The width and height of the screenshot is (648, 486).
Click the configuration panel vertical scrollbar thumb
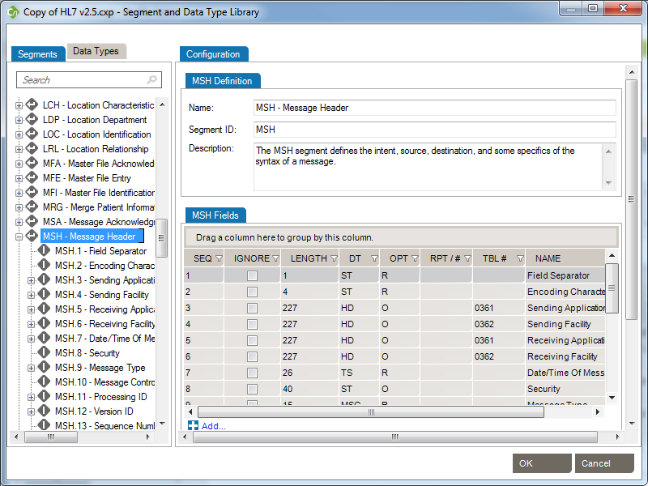coord(631,199)
